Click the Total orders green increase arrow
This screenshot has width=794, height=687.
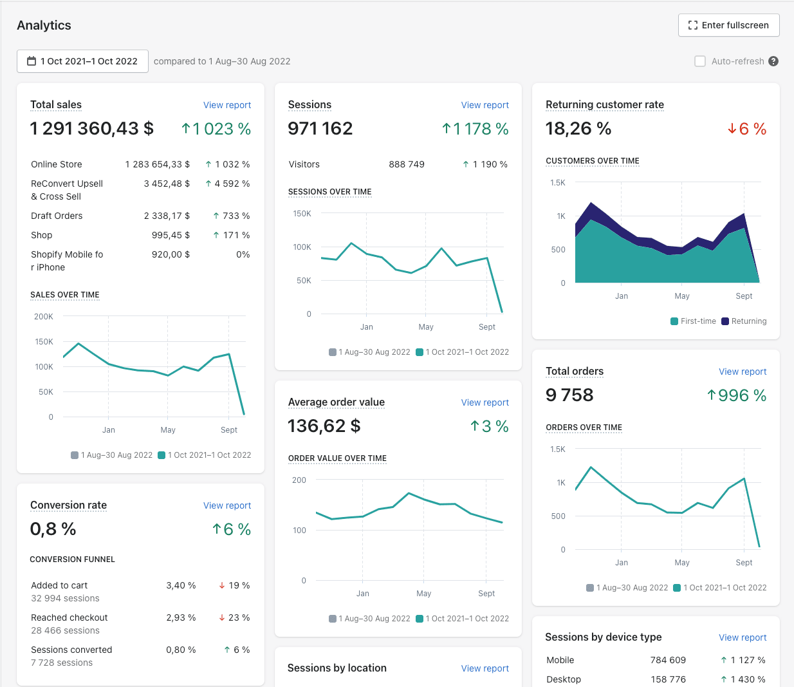[711, 395]
